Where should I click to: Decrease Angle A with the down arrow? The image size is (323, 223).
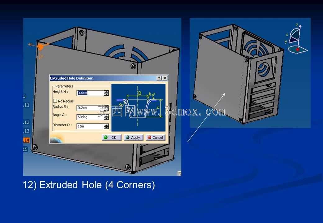pos(106,119)
